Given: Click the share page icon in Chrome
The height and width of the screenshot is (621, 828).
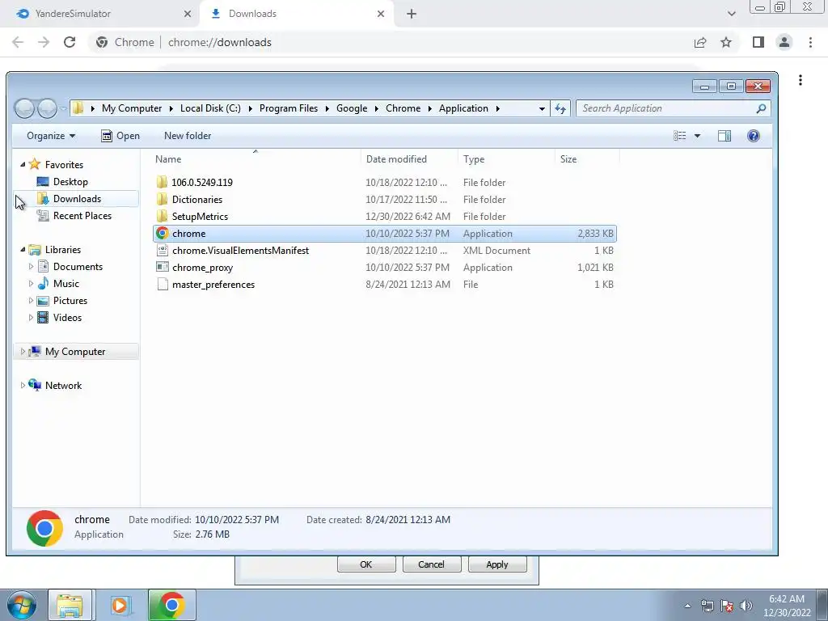Looking at the screenshot, I should [700, 42].
